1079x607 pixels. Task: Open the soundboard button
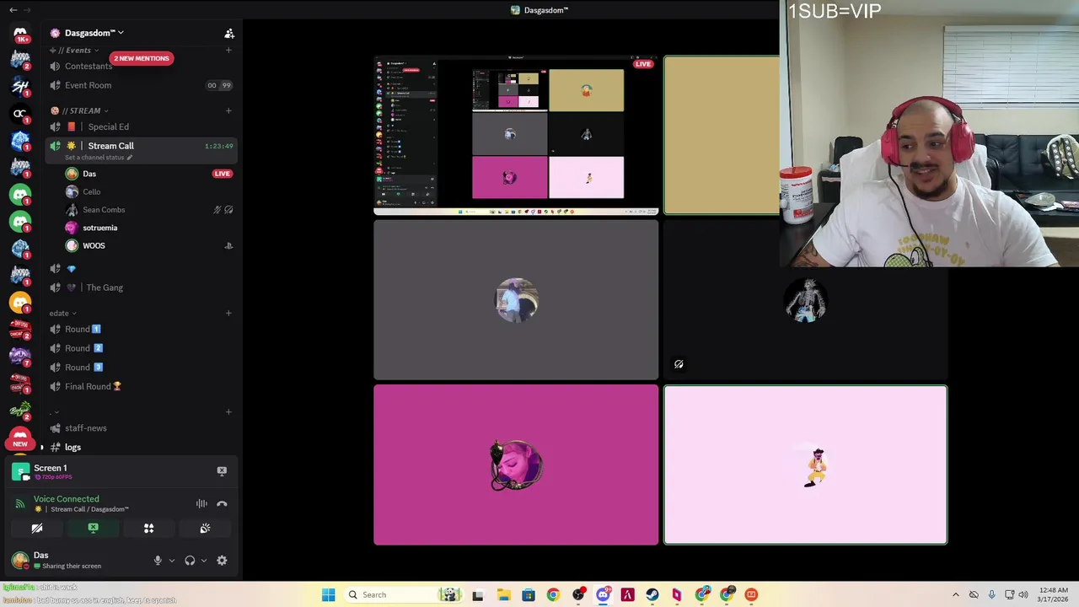pos(205,529)
